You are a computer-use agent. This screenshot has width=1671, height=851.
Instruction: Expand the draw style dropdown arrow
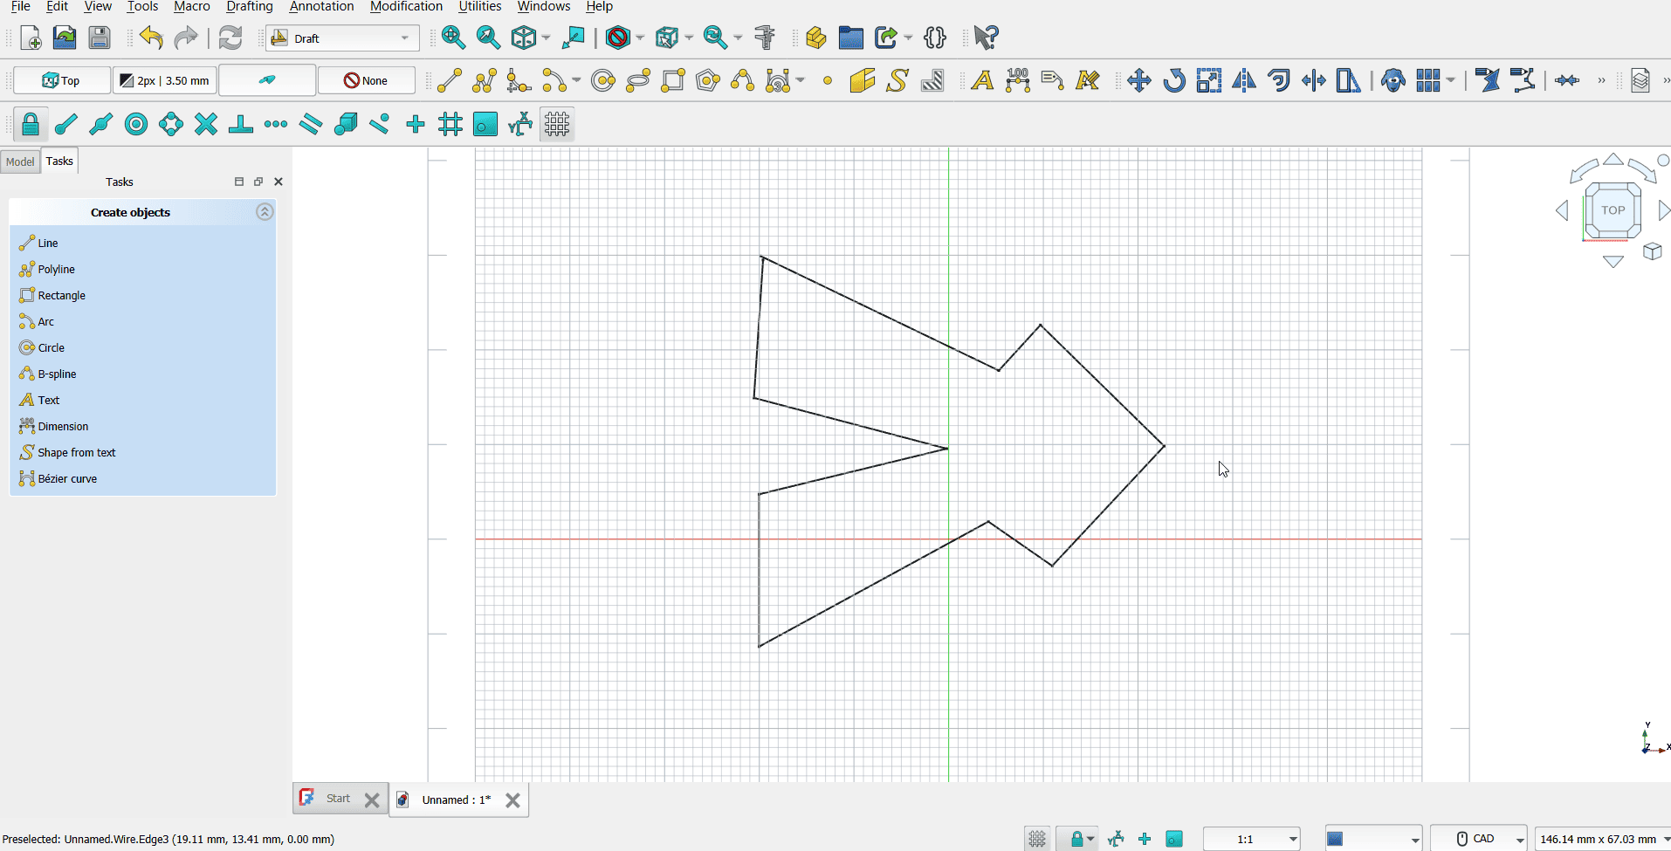point(640,38)
